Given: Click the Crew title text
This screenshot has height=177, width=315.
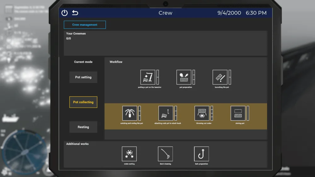Looking at the screenshot, I should [x=165, y=13].
